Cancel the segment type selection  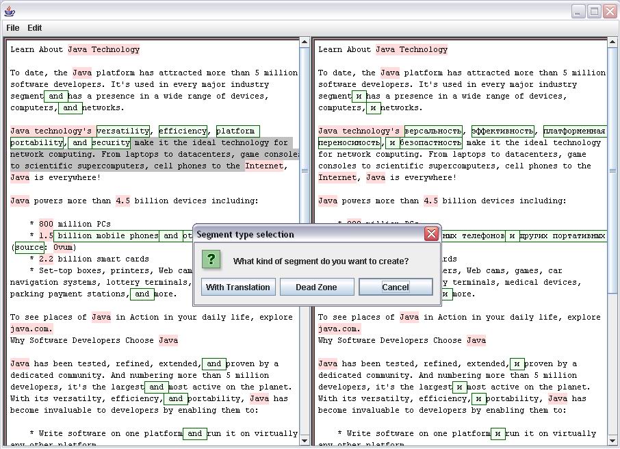tap(396, 287)
